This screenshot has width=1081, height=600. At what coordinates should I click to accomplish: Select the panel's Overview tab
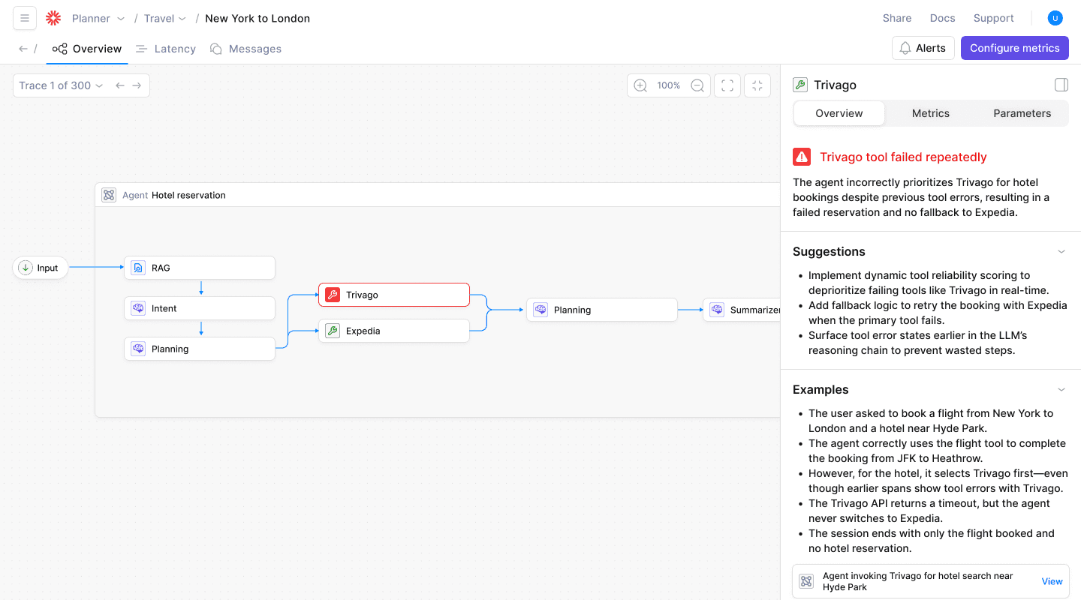pos(839,113)
